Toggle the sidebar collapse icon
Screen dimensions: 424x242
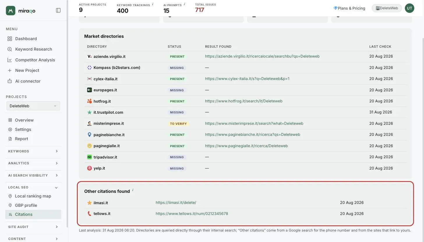point(58,10)
